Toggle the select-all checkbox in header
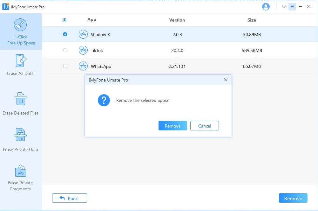 point(64,20)
